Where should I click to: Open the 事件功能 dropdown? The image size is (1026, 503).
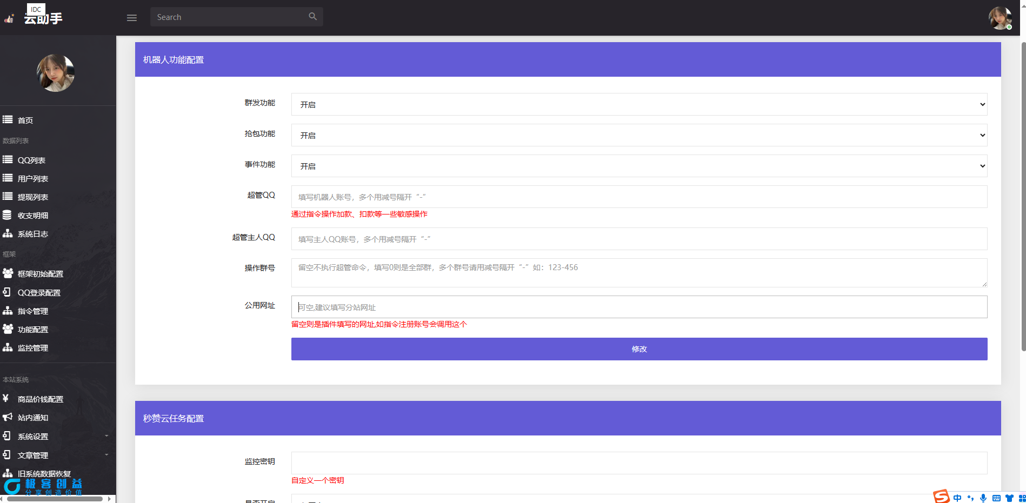click(638, 166)
